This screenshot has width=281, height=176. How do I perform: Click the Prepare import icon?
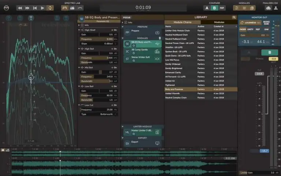pos(157,33)
